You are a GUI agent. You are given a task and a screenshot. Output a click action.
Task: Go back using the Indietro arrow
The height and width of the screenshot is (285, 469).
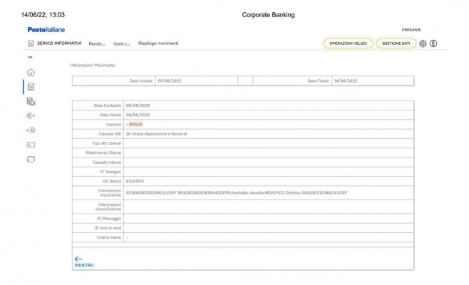78,259
